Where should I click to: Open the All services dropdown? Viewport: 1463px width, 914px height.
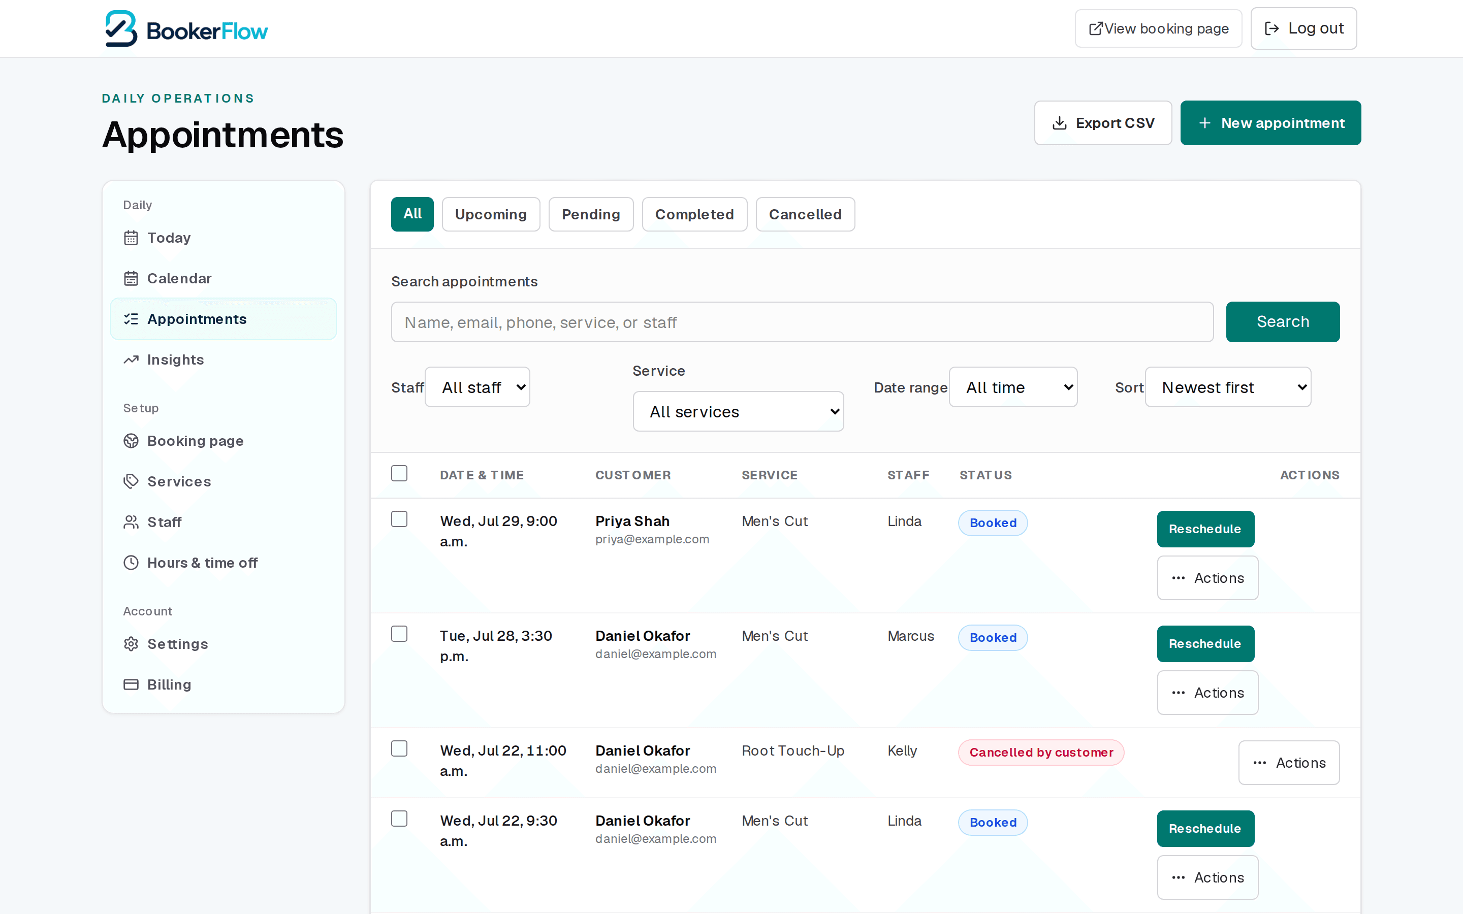pos(738,412)
